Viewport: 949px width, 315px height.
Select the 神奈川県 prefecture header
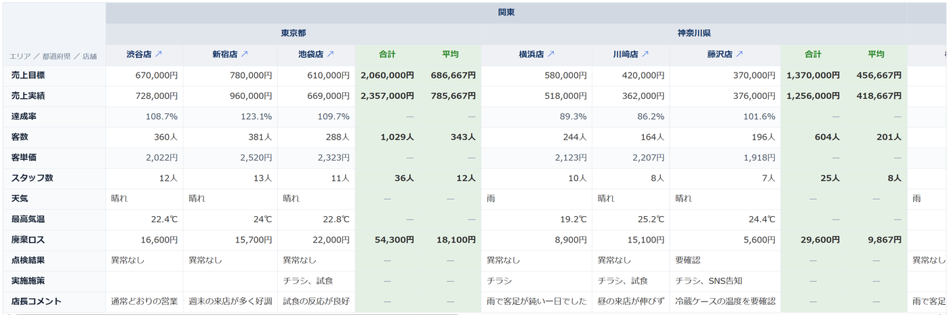tap(694, 33)
